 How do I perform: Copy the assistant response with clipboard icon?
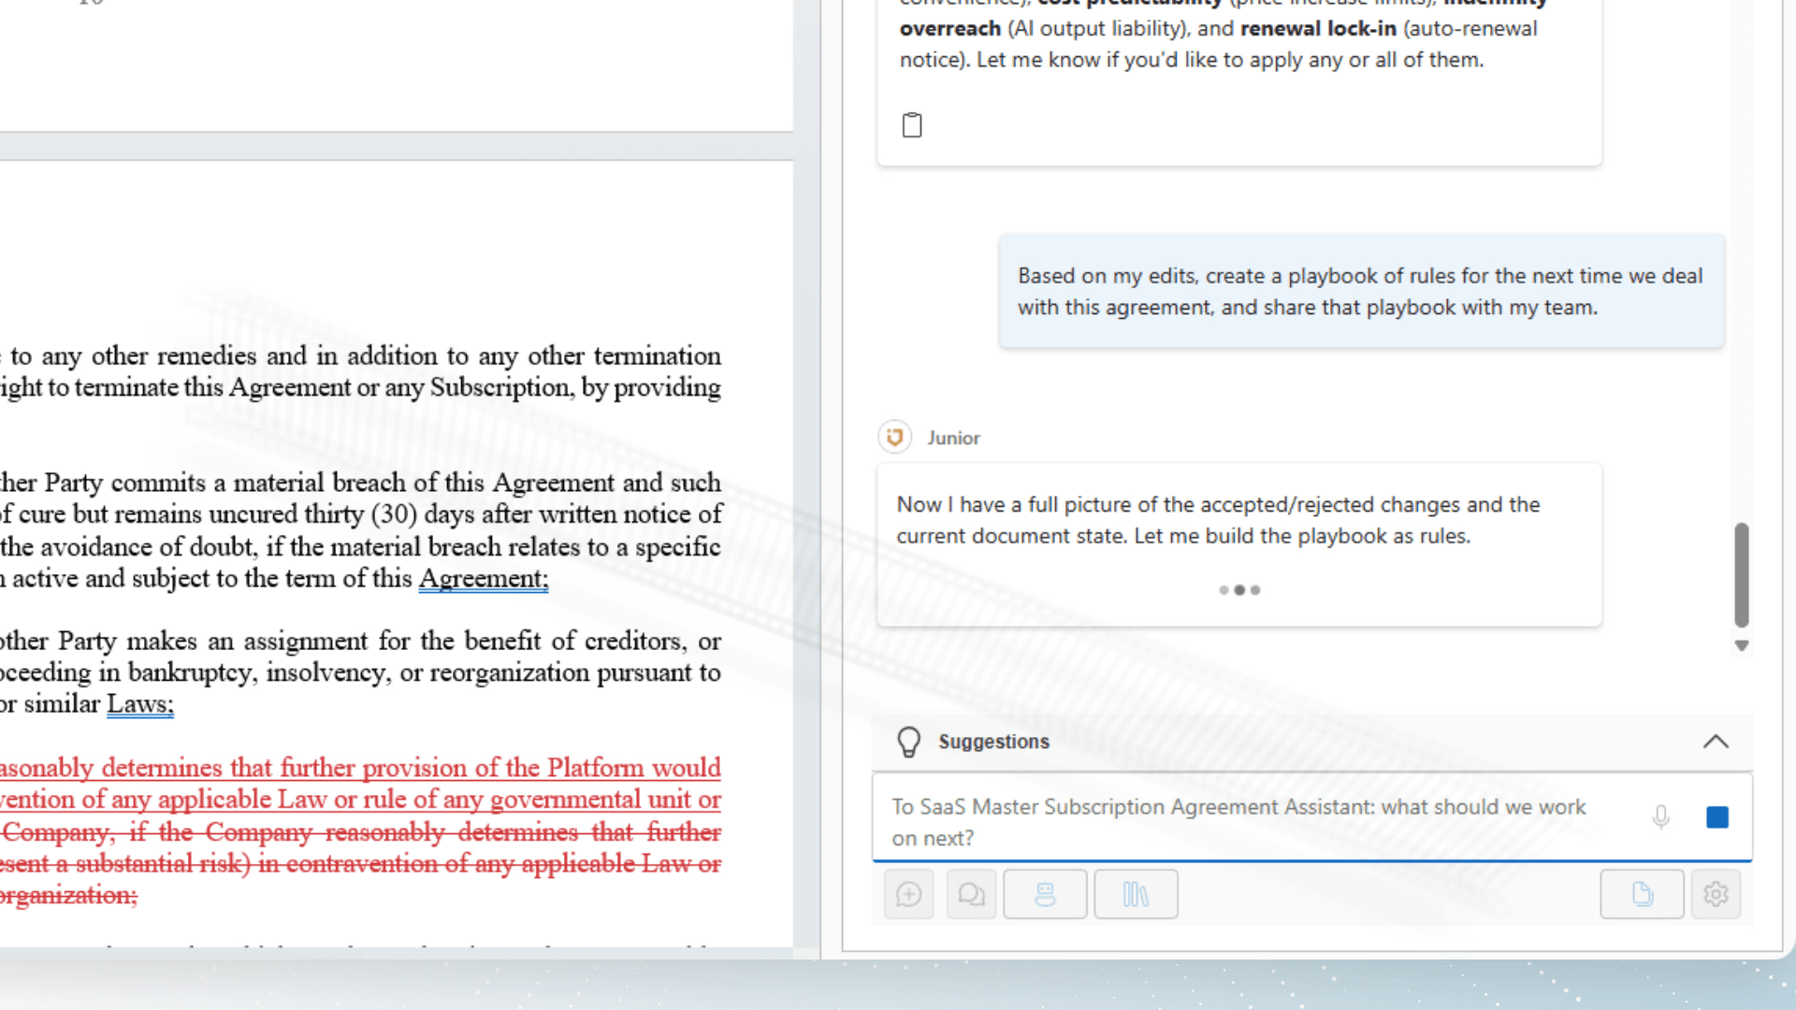pyautogui.click(x=912, y=125)
